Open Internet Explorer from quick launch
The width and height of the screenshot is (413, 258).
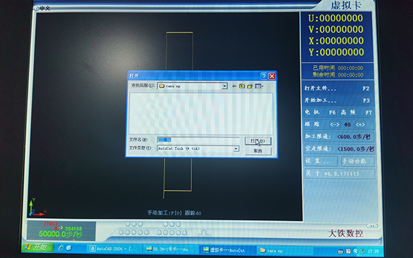[x=61, y=248]
